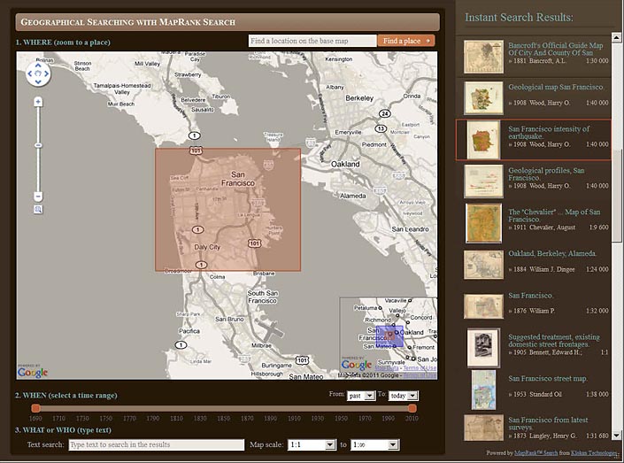Viewport: 624px width, 463px height.
Task: Open Bancroft's Official Guide Map result
Action: (556, 49)
